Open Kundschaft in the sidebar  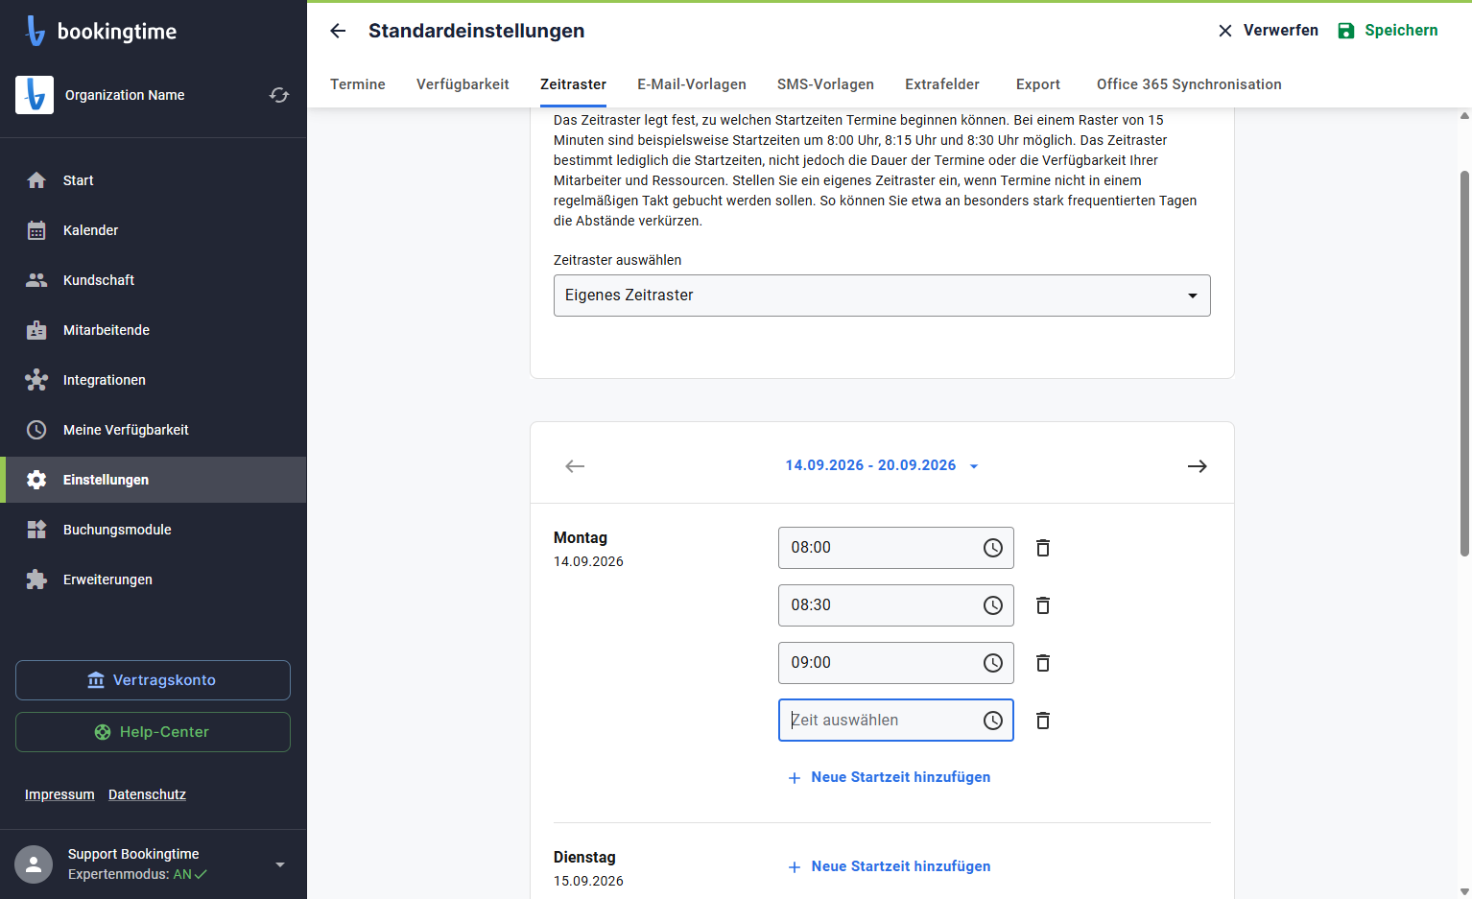pyautogui.click(x=154, y=280)
